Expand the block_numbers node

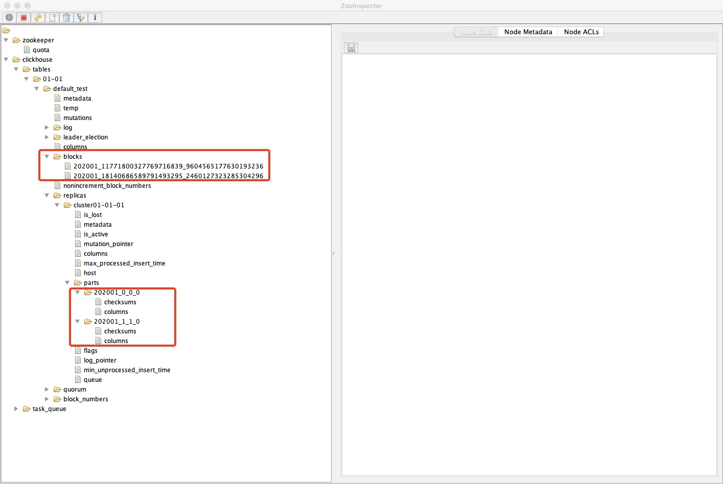point(47,399)
